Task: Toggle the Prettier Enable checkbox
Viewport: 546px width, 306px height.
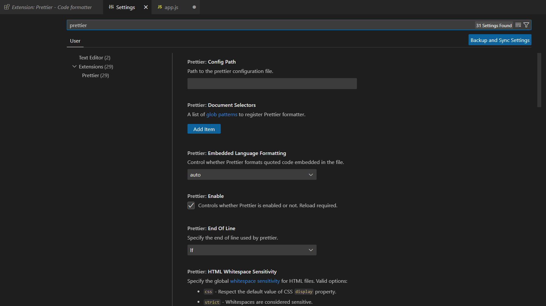Action: pos(191,206)
